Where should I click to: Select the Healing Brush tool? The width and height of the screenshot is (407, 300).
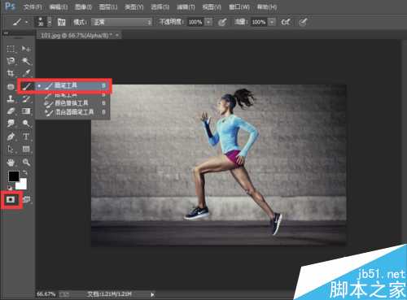point(11,87)
